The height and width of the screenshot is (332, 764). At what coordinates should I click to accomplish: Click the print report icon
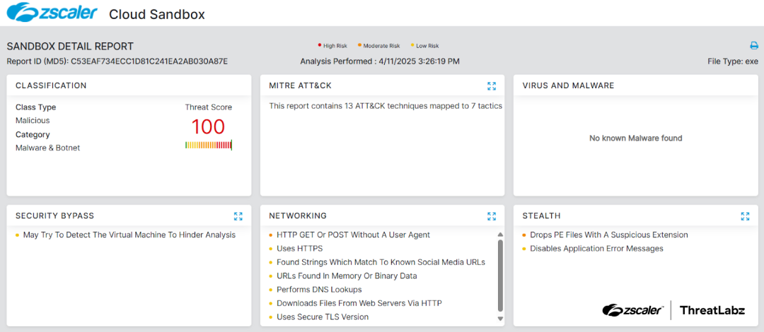click(x=754, y=46)
